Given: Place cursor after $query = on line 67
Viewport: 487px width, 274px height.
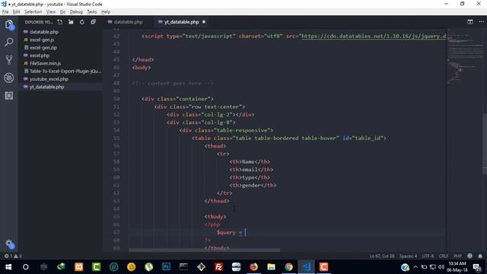Looking at the screenshot, I should point(245,232).
